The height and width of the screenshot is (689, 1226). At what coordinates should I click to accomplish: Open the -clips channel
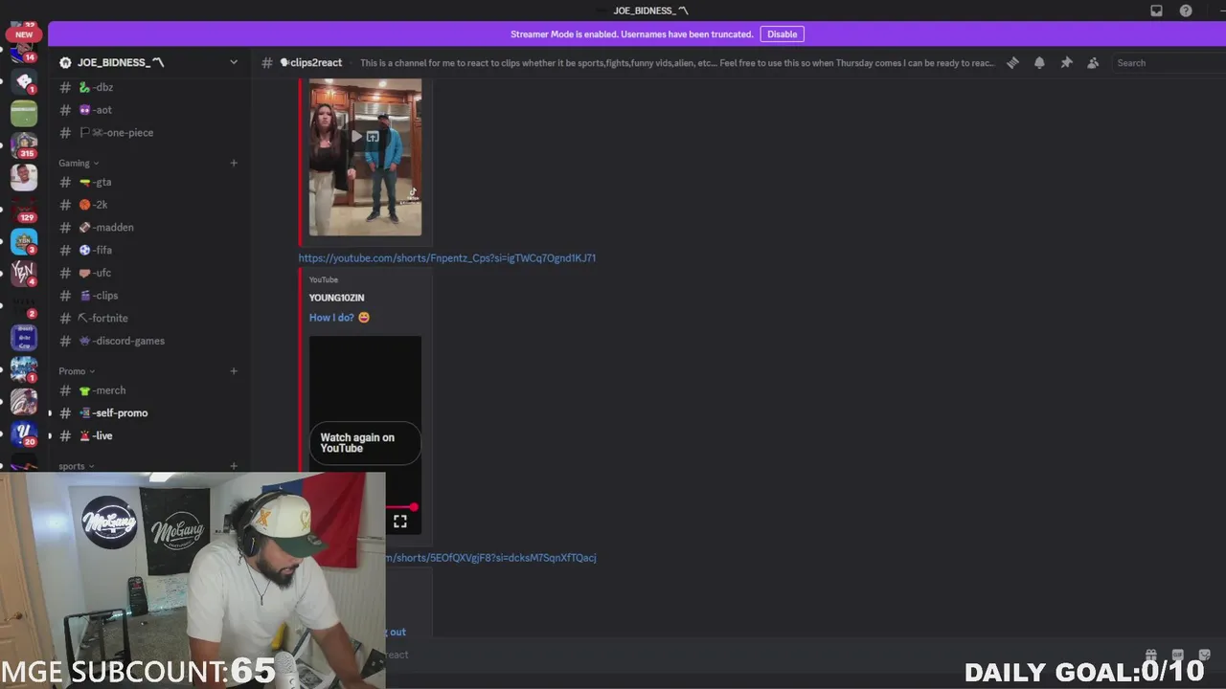tap(148, 296)
